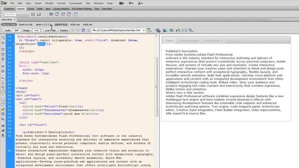Click Apply Comment in coding toolbar

[x=3, y=99]
